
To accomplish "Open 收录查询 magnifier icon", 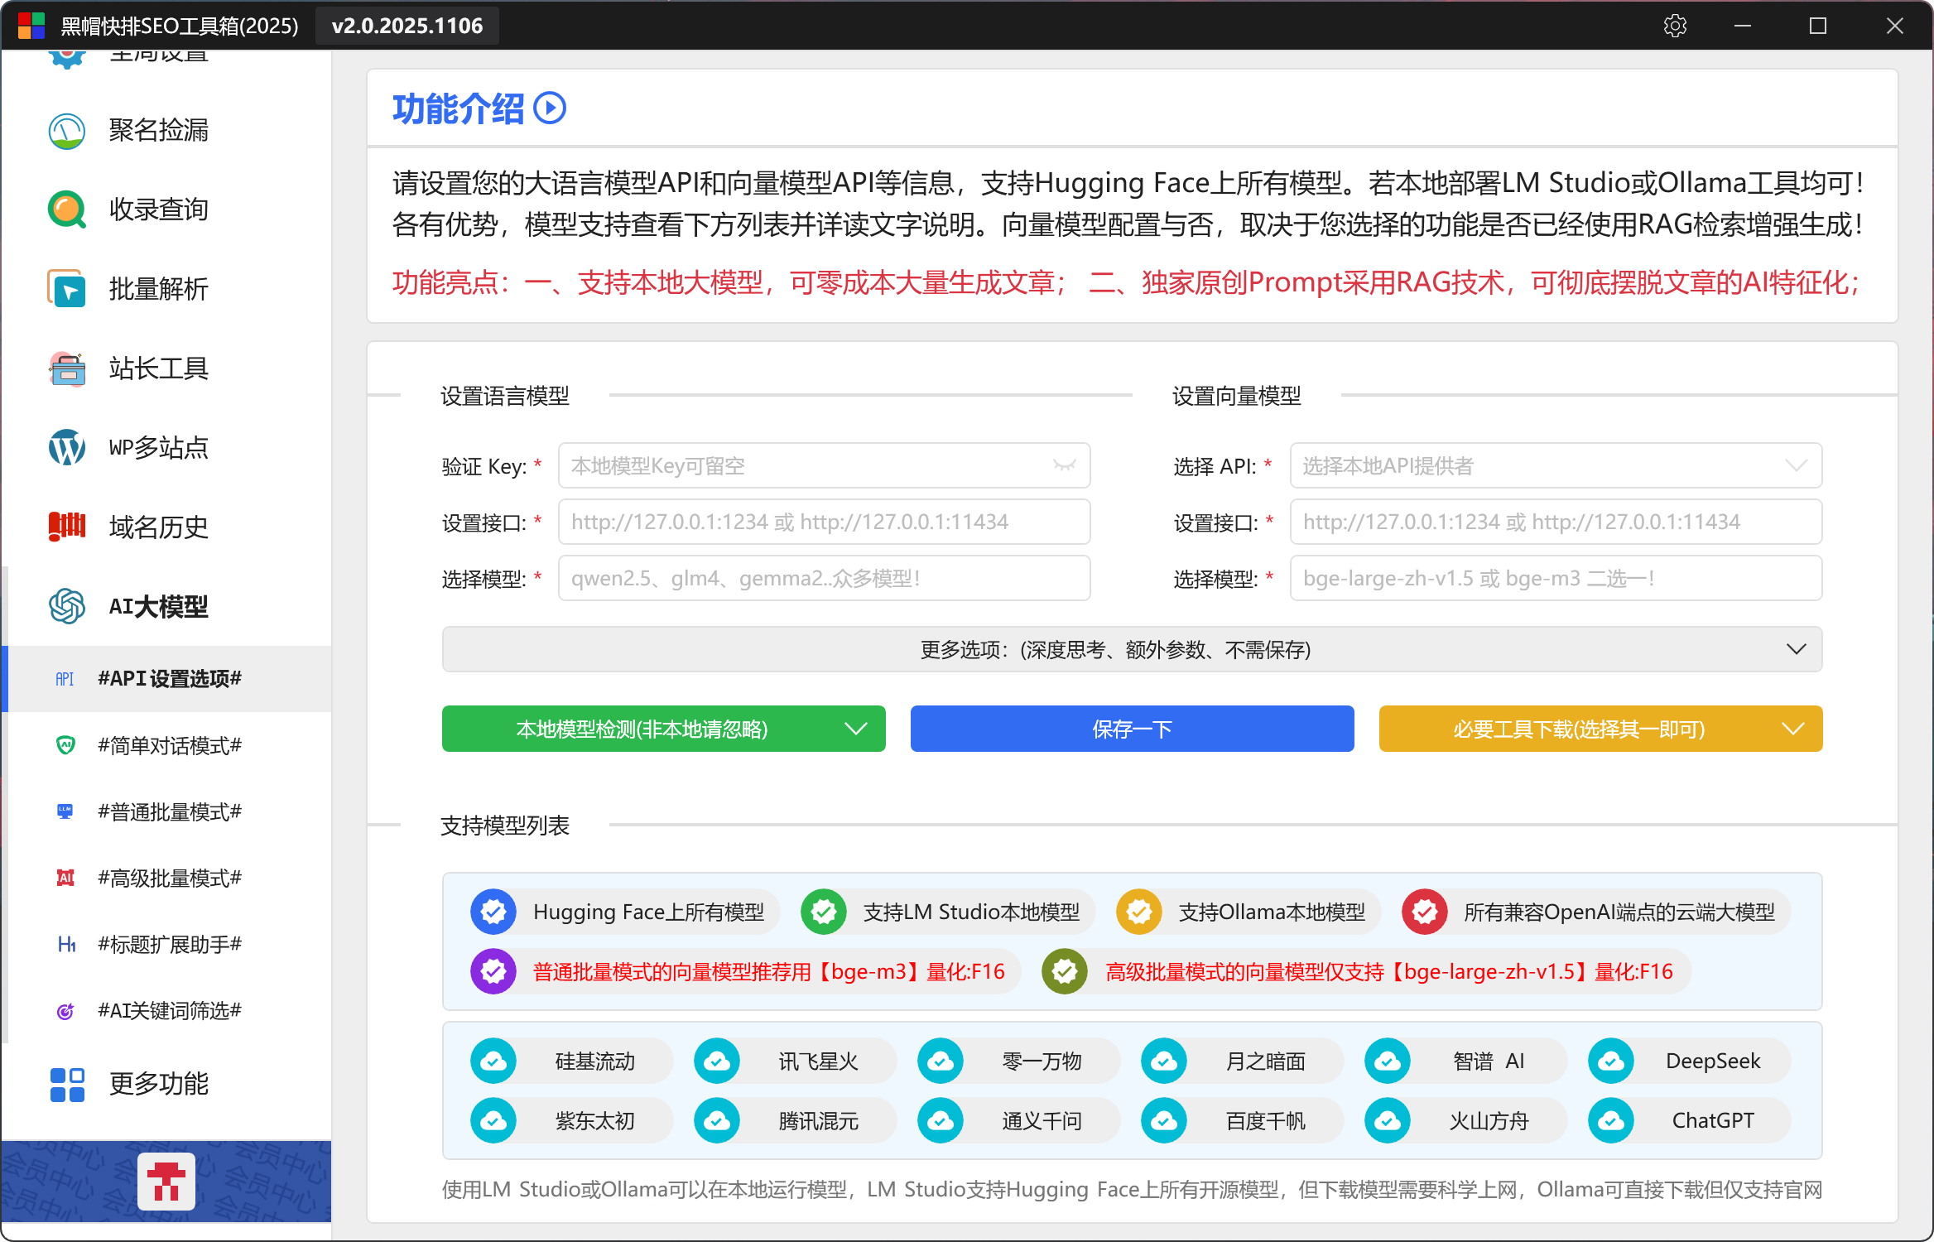I will 67,209.
